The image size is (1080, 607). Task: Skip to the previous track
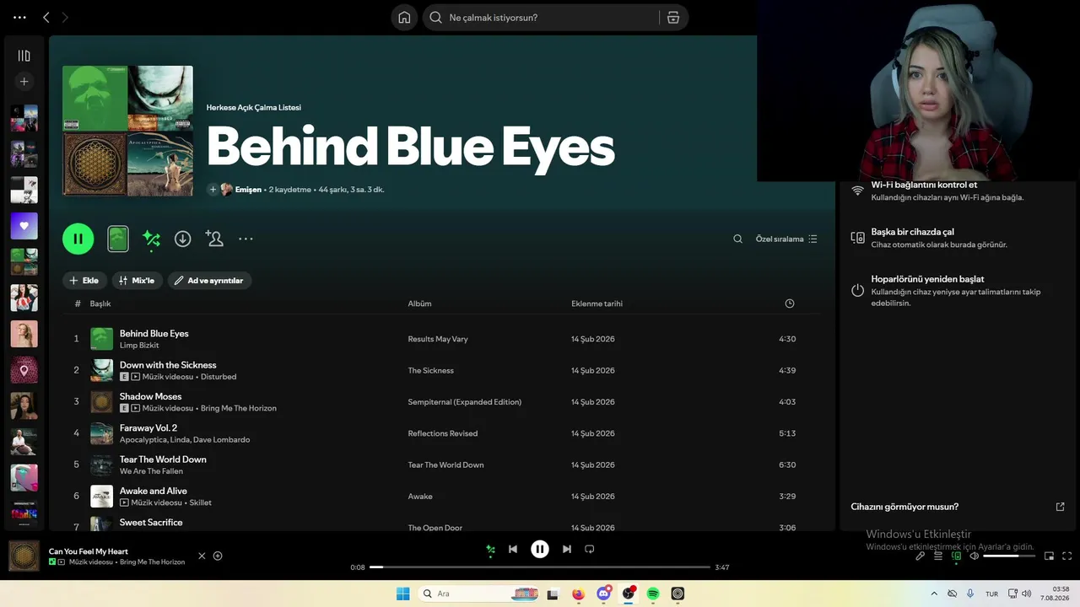[x=513, y=549]
